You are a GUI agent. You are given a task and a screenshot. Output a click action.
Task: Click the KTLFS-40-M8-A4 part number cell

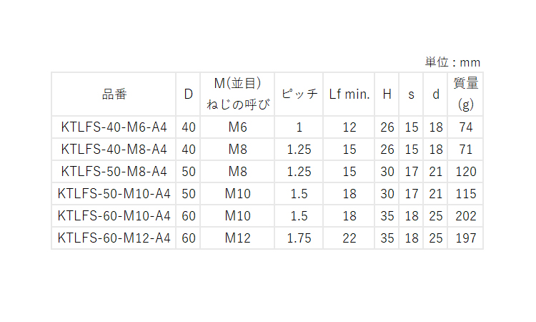114,150
